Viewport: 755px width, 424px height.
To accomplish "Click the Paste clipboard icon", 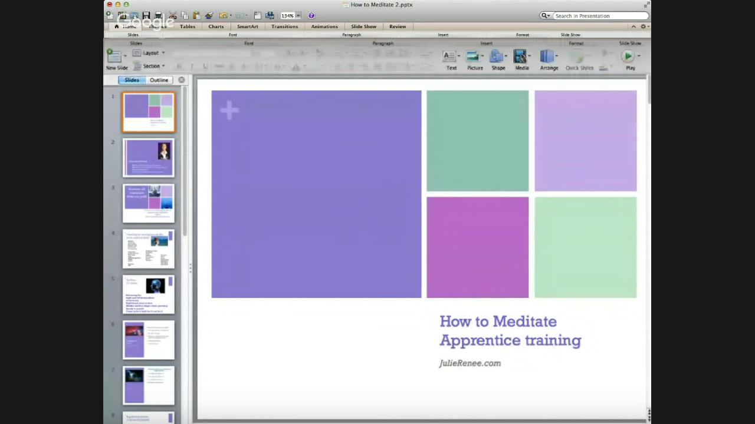I will pyautogui.click(x=196, y=15).
